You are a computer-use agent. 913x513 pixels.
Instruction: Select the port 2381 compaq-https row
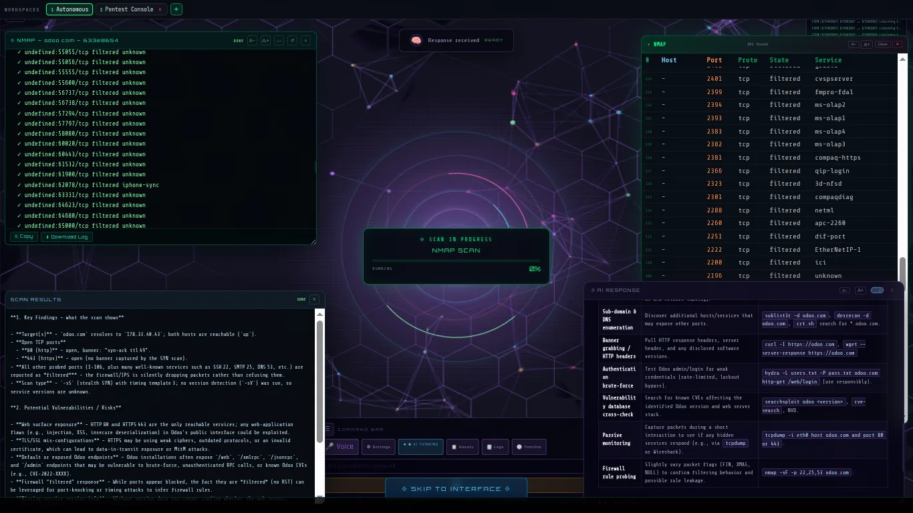770,158
